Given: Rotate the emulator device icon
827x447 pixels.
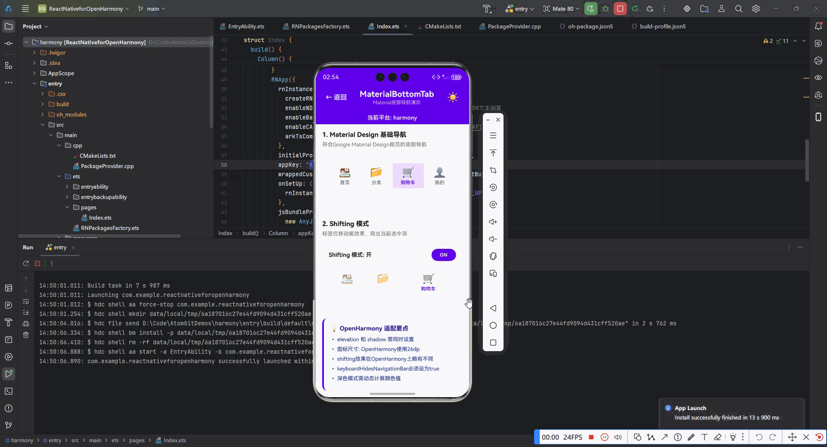Looking at the screenshot, I should click(493, 256).
